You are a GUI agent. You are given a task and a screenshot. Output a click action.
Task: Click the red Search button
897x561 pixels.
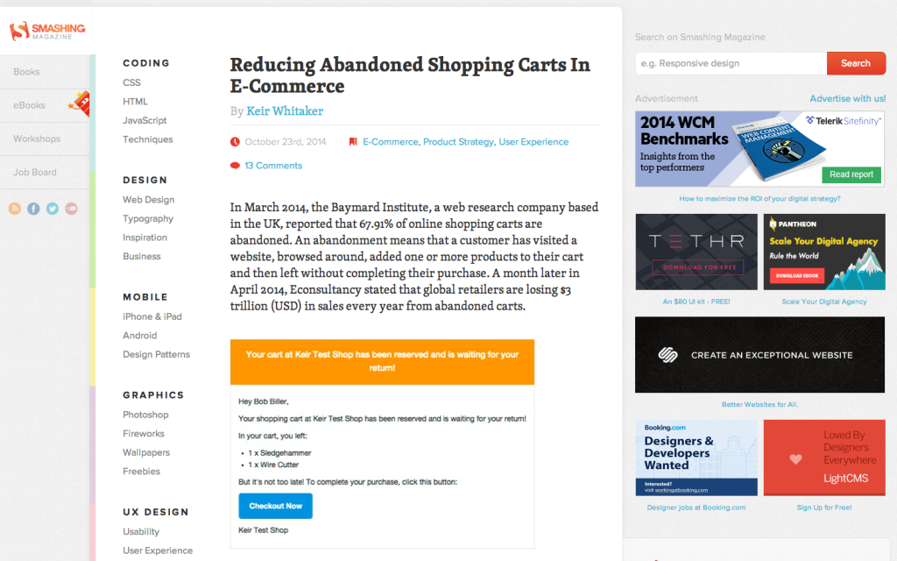pyautogui.click(x=856, y=63)
